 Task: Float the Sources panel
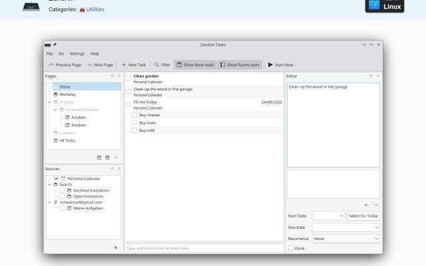click(x=112, y=168)
